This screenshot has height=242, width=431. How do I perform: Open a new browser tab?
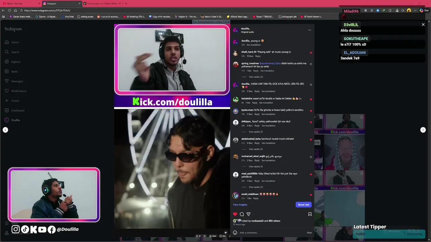[126, 3]
